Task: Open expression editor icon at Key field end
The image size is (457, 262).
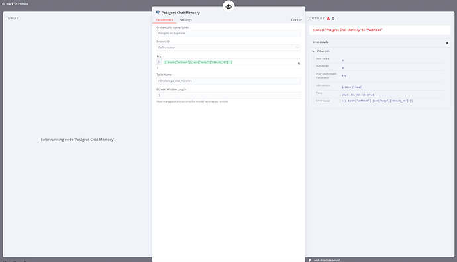Action: [x=299, y=64]
